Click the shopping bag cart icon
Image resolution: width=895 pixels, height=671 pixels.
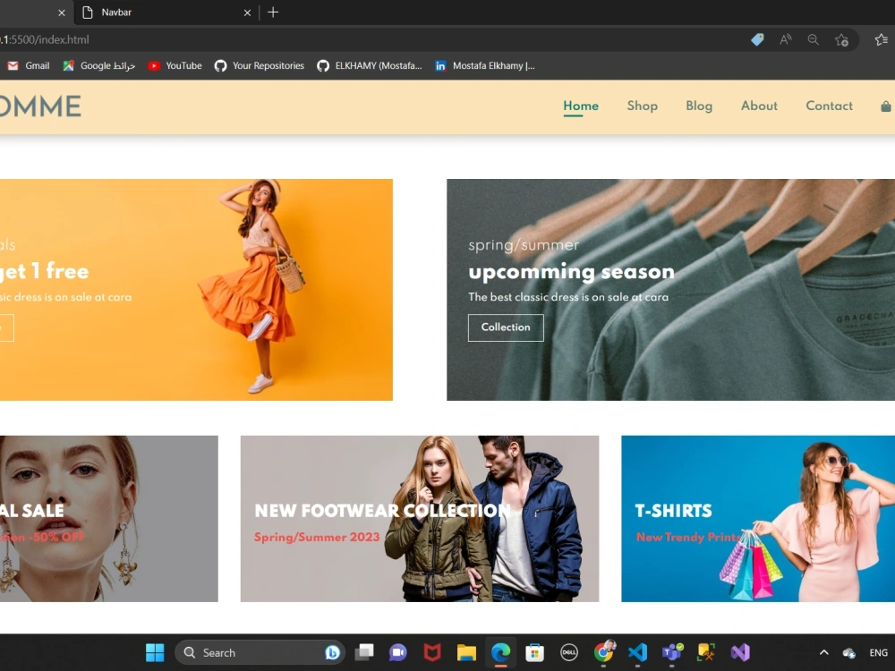tap(885, 106)
